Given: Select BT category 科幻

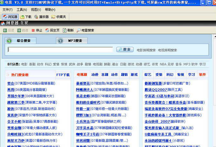Looking at the screenshot, I should pos(48,64).
